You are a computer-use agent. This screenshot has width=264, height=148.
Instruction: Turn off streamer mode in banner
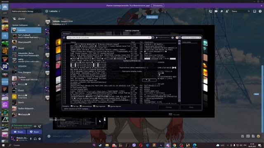158,5
